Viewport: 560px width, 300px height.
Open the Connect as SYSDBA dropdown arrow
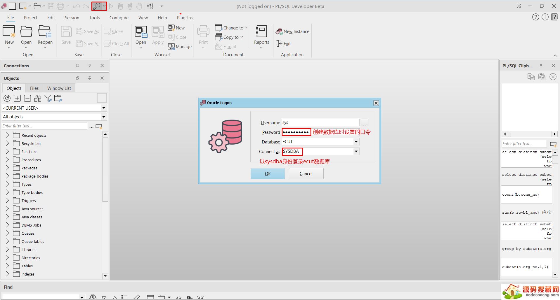coord(356,151)
